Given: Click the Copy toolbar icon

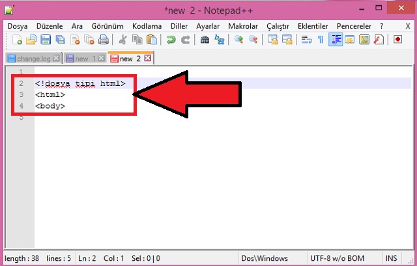Looking at the screenshot, I should [x=137, y=40].
